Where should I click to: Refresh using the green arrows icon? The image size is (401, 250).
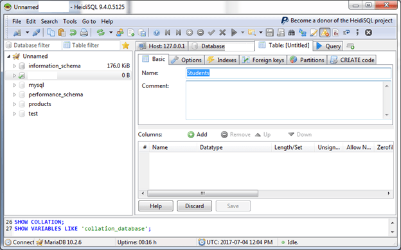100,33
